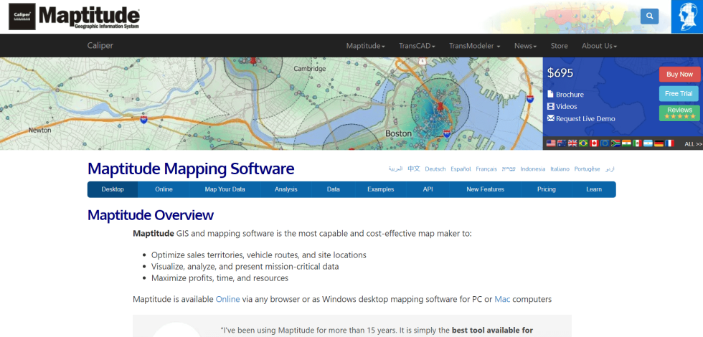This screenshot has height=337, width=703.
Task: Show all country flags via ALL >>
Action: (x=693, y=144)
